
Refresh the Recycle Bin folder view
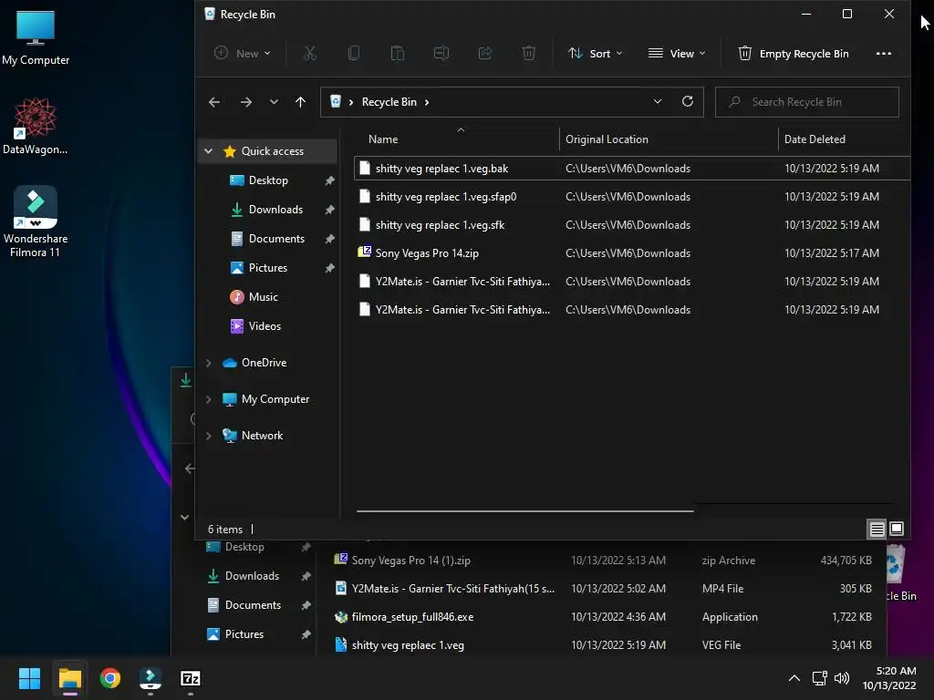click(x=688, y=102)
